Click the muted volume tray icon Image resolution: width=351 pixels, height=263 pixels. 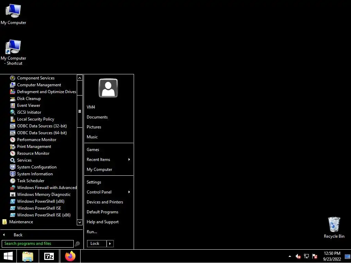coord(298,256)
